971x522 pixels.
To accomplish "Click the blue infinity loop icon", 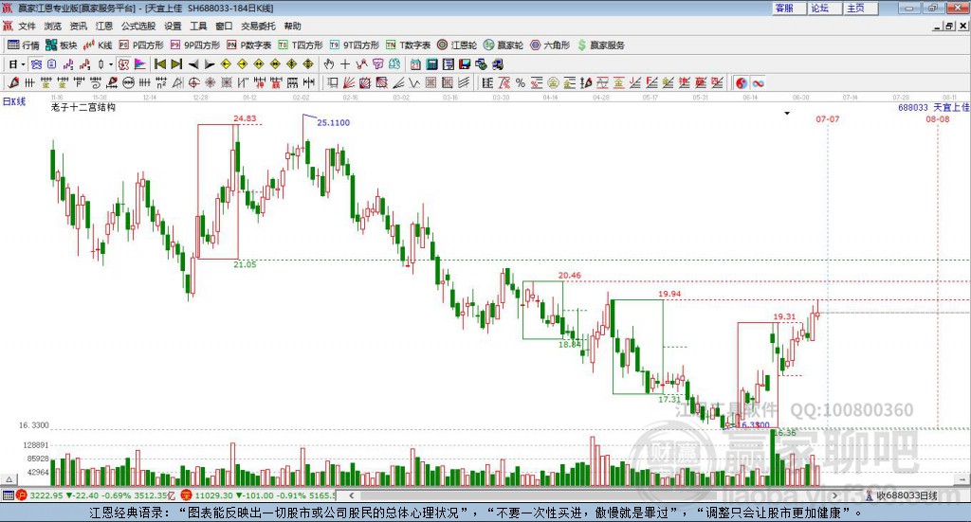I will pyautogui.click(x=758, y=82).
